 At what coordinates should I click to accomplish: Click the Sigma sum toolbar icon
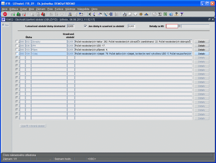[x=160, y=14]
